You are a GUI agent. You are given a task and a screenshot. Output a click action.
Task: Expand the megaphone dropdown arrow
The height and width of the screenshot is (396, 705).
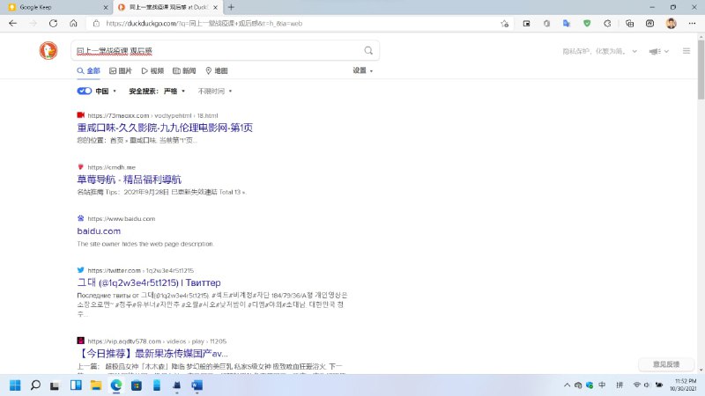[666, 51]
